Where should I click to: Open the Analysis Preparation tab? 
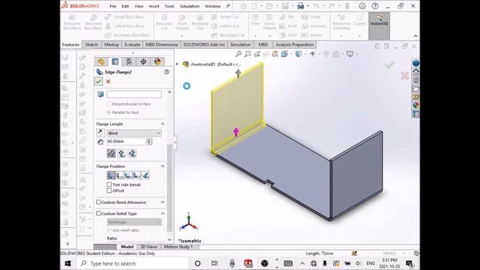click(x=295, y=45)
